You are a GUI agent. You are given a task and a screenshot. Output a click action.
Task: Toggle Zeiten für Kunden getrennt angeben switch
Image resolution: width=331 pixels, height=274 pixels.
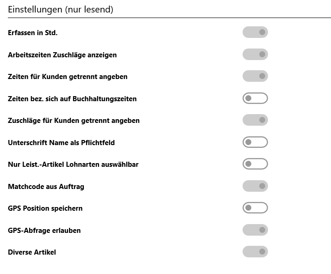pos(255,76)
